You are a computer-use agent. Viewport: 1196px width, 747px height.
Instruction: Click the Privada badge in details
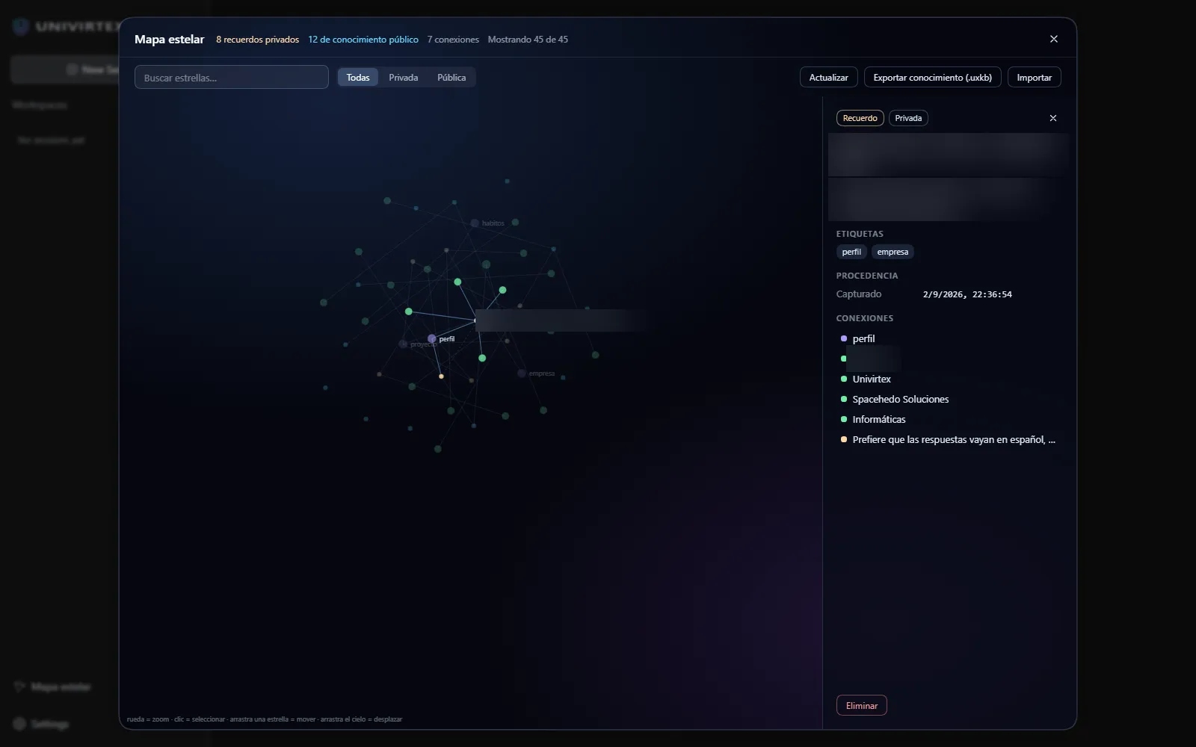coord(908,118)
